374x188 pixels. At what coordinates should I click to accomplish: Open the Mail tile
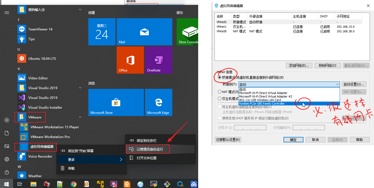pos(144,32)
